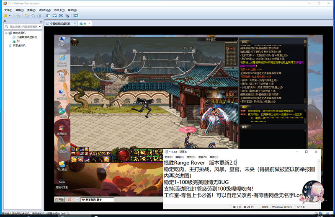Open Notepad 查看(V) menu
Image resolution: width=335 pixels, height=217 pixels.
tap(202, 157)
